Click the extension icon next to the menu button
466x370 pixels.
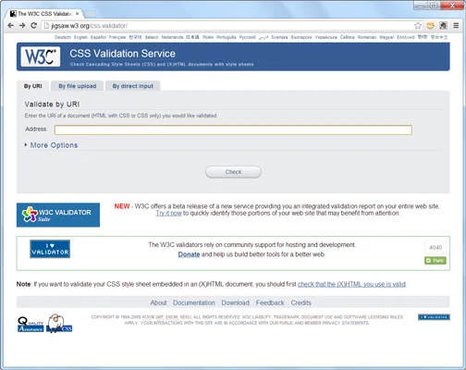443,26
